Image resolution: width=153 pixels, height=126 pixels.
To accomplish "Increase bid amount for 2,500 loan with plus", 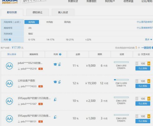I will 149,99.
